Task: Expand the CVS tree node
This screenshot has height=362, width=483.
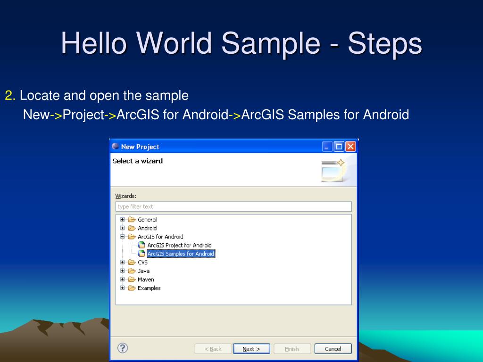Action: tap(122, 262)
